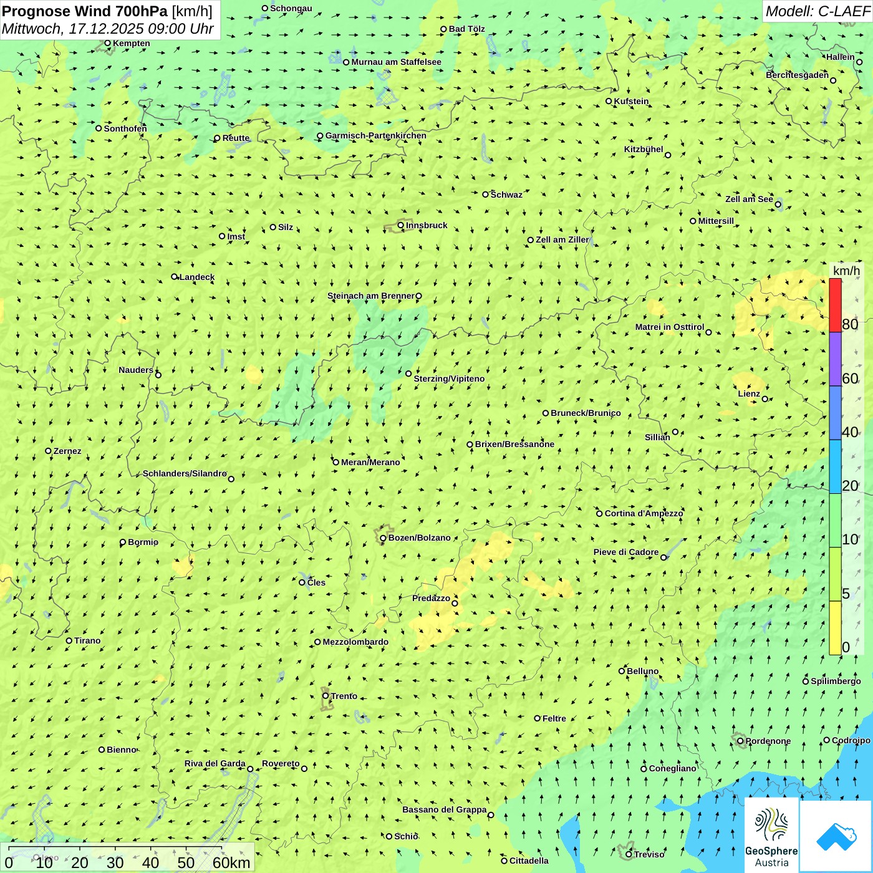The width and height of the screenshot is (873, 873).
Task: Click the red 80 km/h legend color
Action: (x=835, y=306)
